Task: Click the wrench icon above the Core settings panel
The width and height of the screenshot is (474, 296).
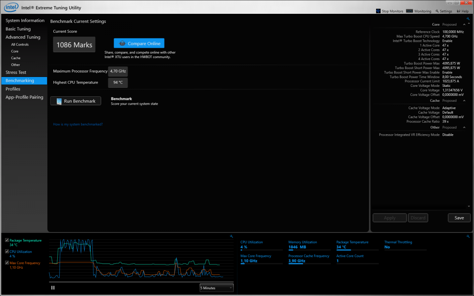Action: [468, 19]
